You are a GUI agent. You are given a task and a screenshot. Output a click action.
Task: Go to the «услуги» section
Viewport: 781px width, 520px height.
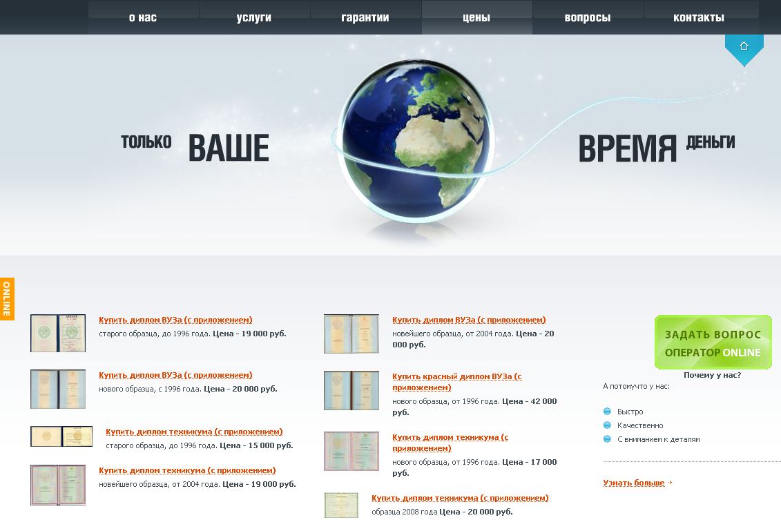click(x=254, y=17)
